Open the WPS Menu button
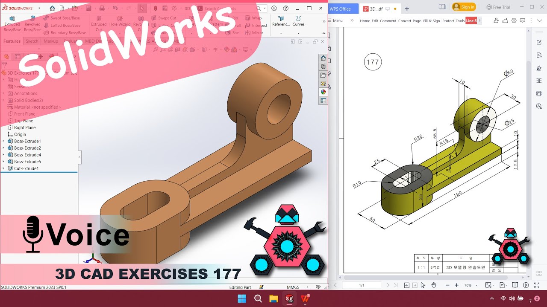The image size is (547, 307). point(335,20)
